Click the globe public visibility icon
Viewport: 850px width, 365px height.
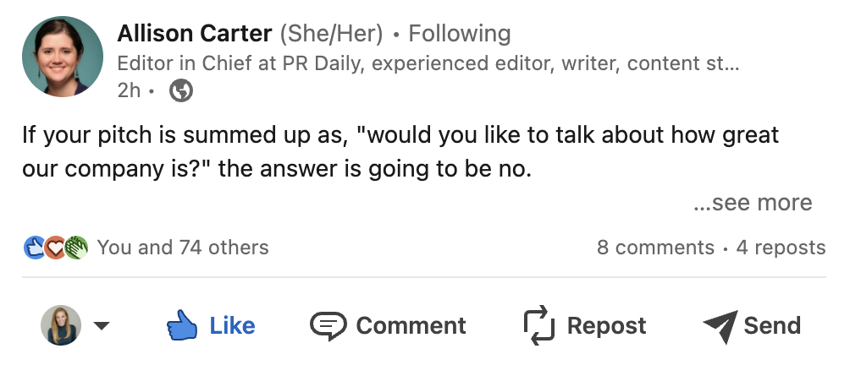(181, 90)
